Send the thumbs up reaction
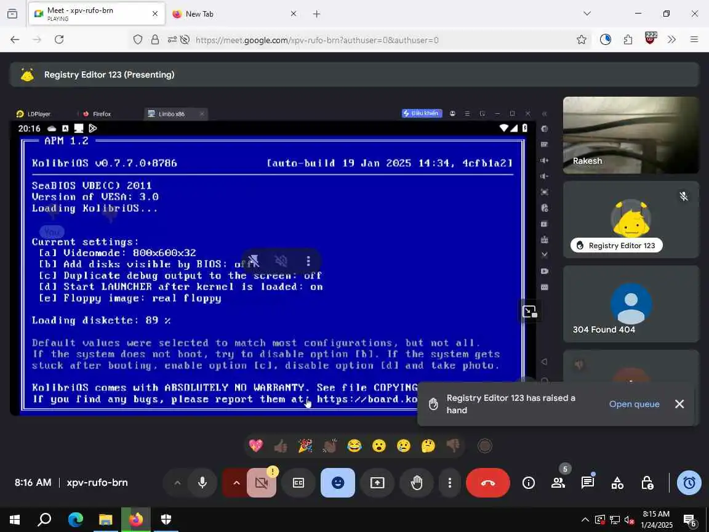709x532 pixels. (281, 446)
